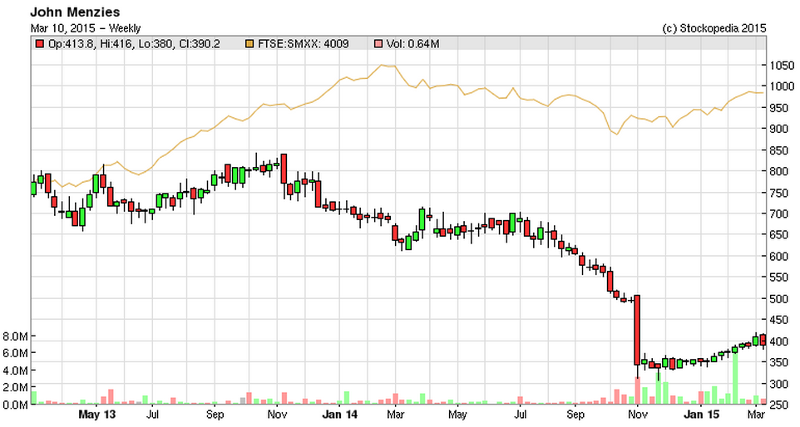800x427 pixels.
Task: Click the 1000 price axis label
Action: tap(782, 86)
